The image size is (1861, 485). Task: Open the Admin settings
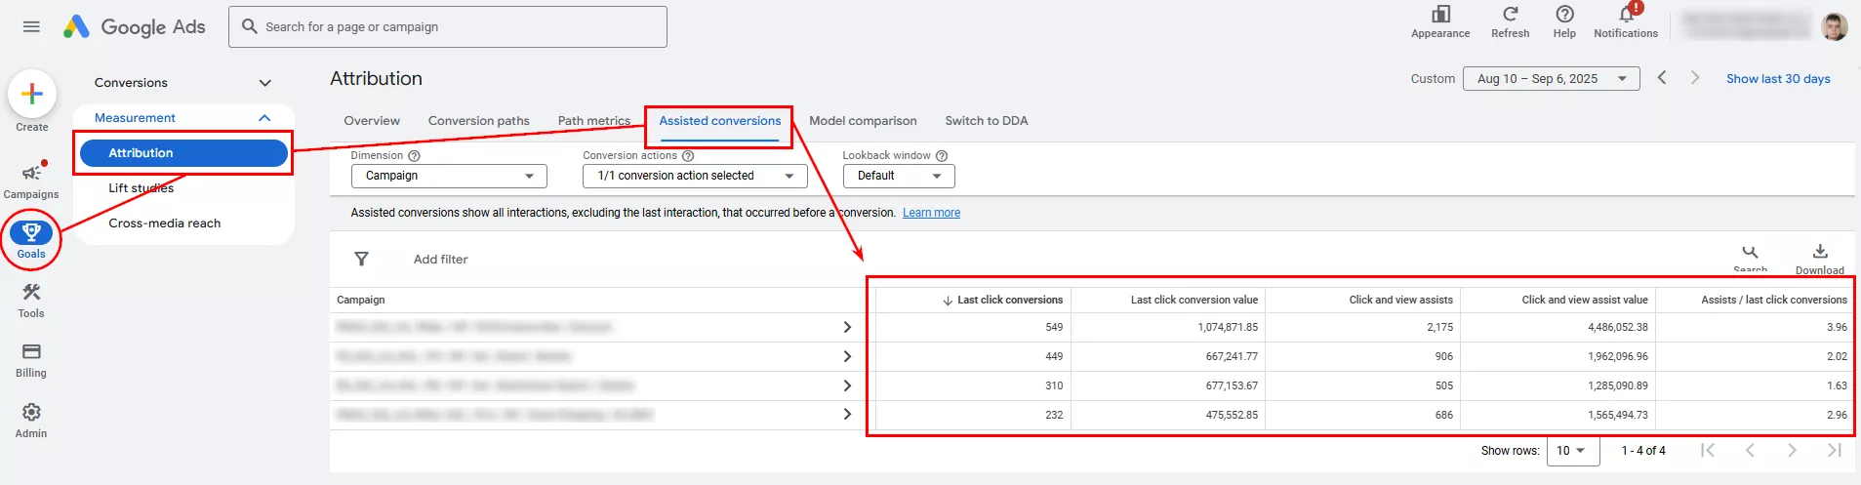pyautogui.click(x=31, y=420)
